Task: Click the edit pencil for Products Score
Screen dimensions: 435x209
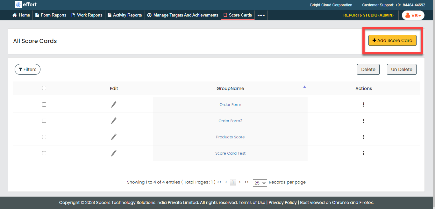Action: pyautogui.click(x=114, y=137)
